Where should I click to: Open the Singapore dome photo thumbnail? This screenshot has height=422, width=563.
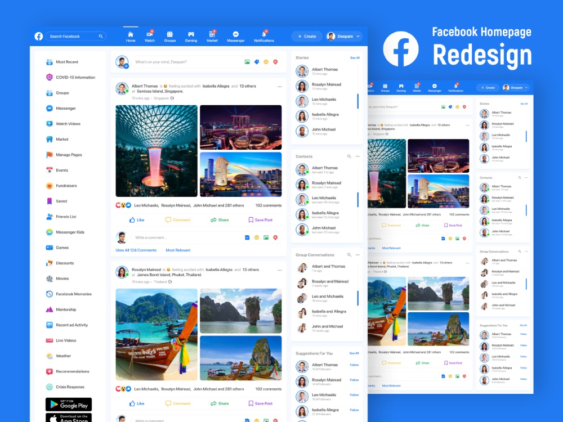pos(157,151)
